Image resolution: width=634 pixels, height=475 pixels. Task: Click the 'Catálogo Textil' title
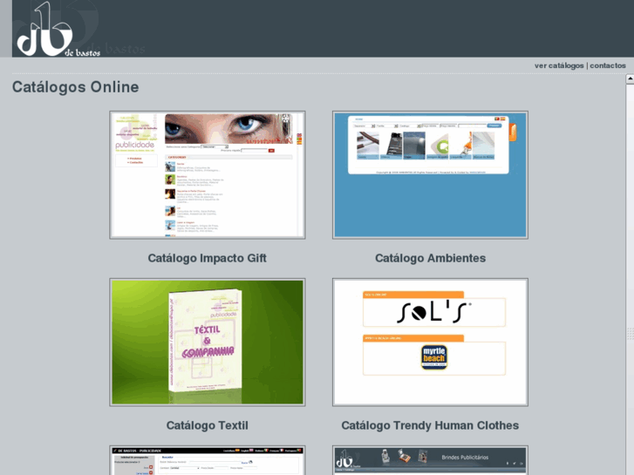[x=207, y=425]
